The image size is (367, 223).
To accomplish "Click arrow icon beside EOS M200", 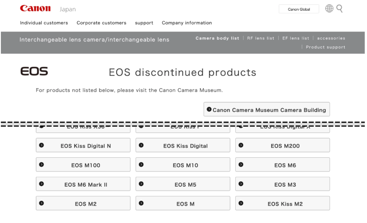I will [x=241, y=145].
